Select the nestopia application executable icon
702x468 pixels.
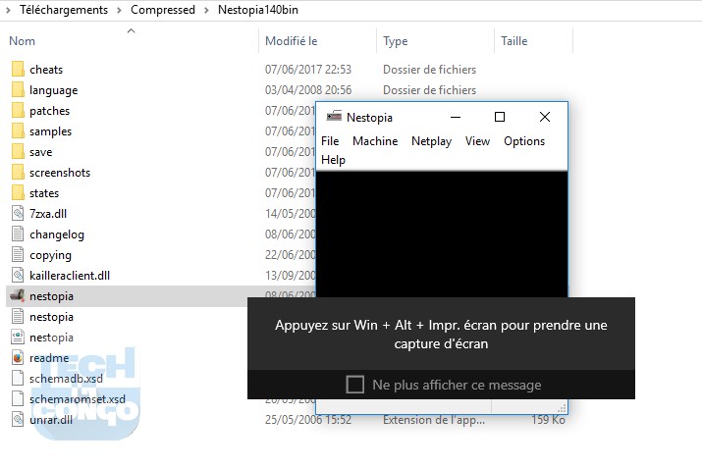click(18, 295)
